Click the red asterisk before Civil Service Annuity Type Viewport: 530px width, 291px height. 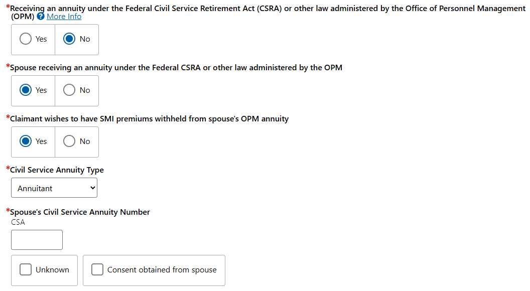(8, 169)
